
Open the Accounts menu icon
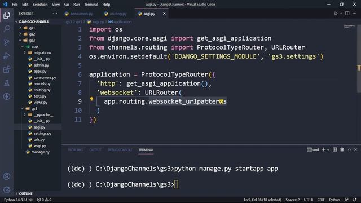pyautogui.click(x=7, y=176)
